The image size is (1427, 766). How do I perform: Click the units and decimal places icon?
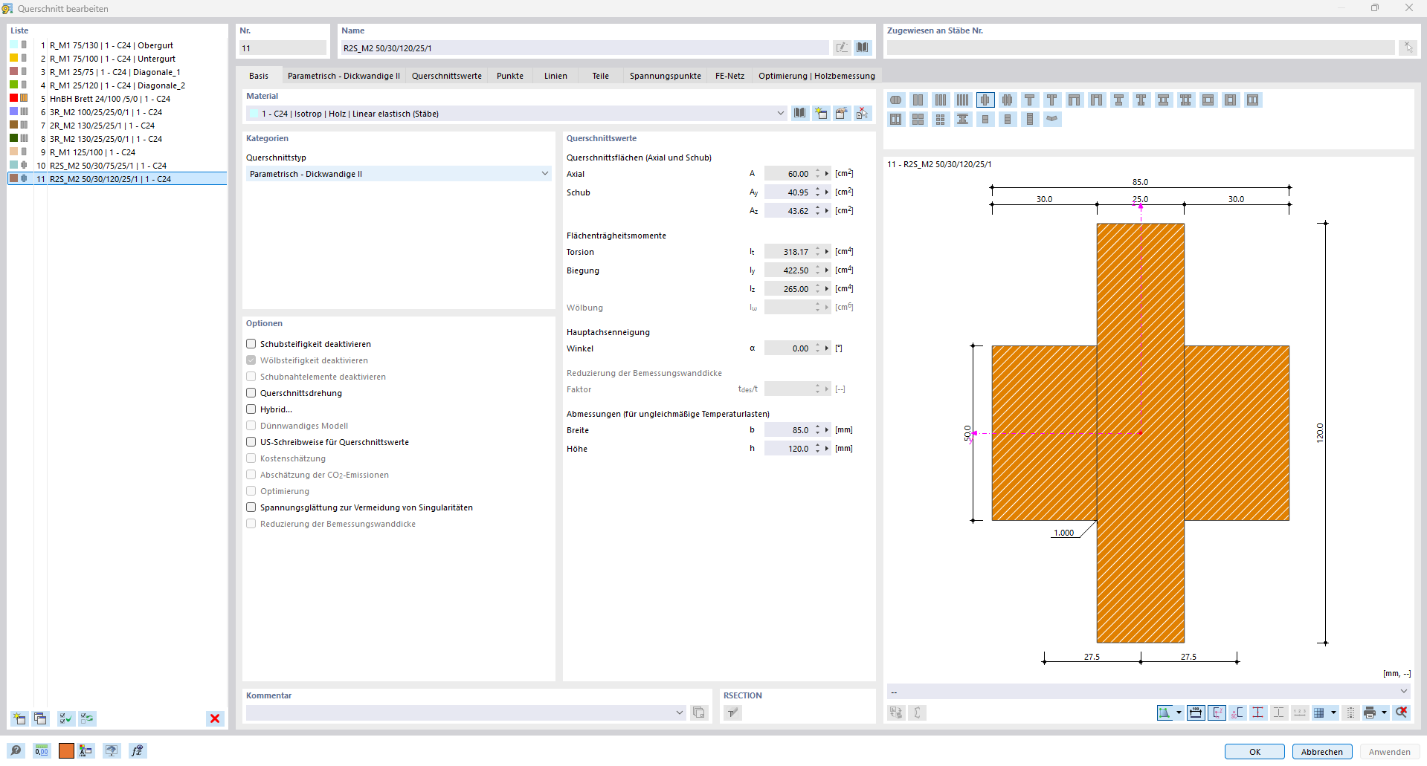pos(42,751)
